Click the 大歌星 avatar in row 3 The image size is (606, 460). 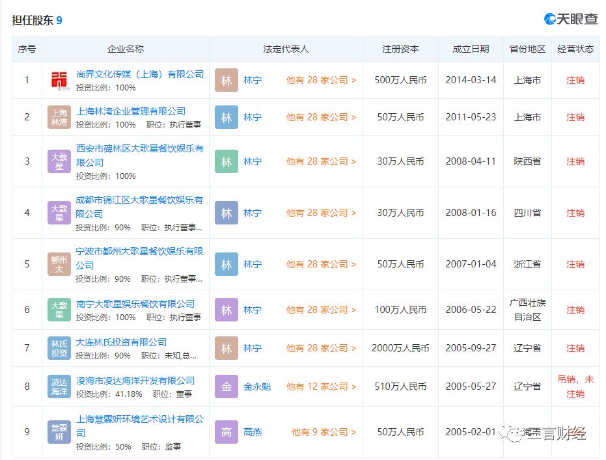(x=59, y=161)
